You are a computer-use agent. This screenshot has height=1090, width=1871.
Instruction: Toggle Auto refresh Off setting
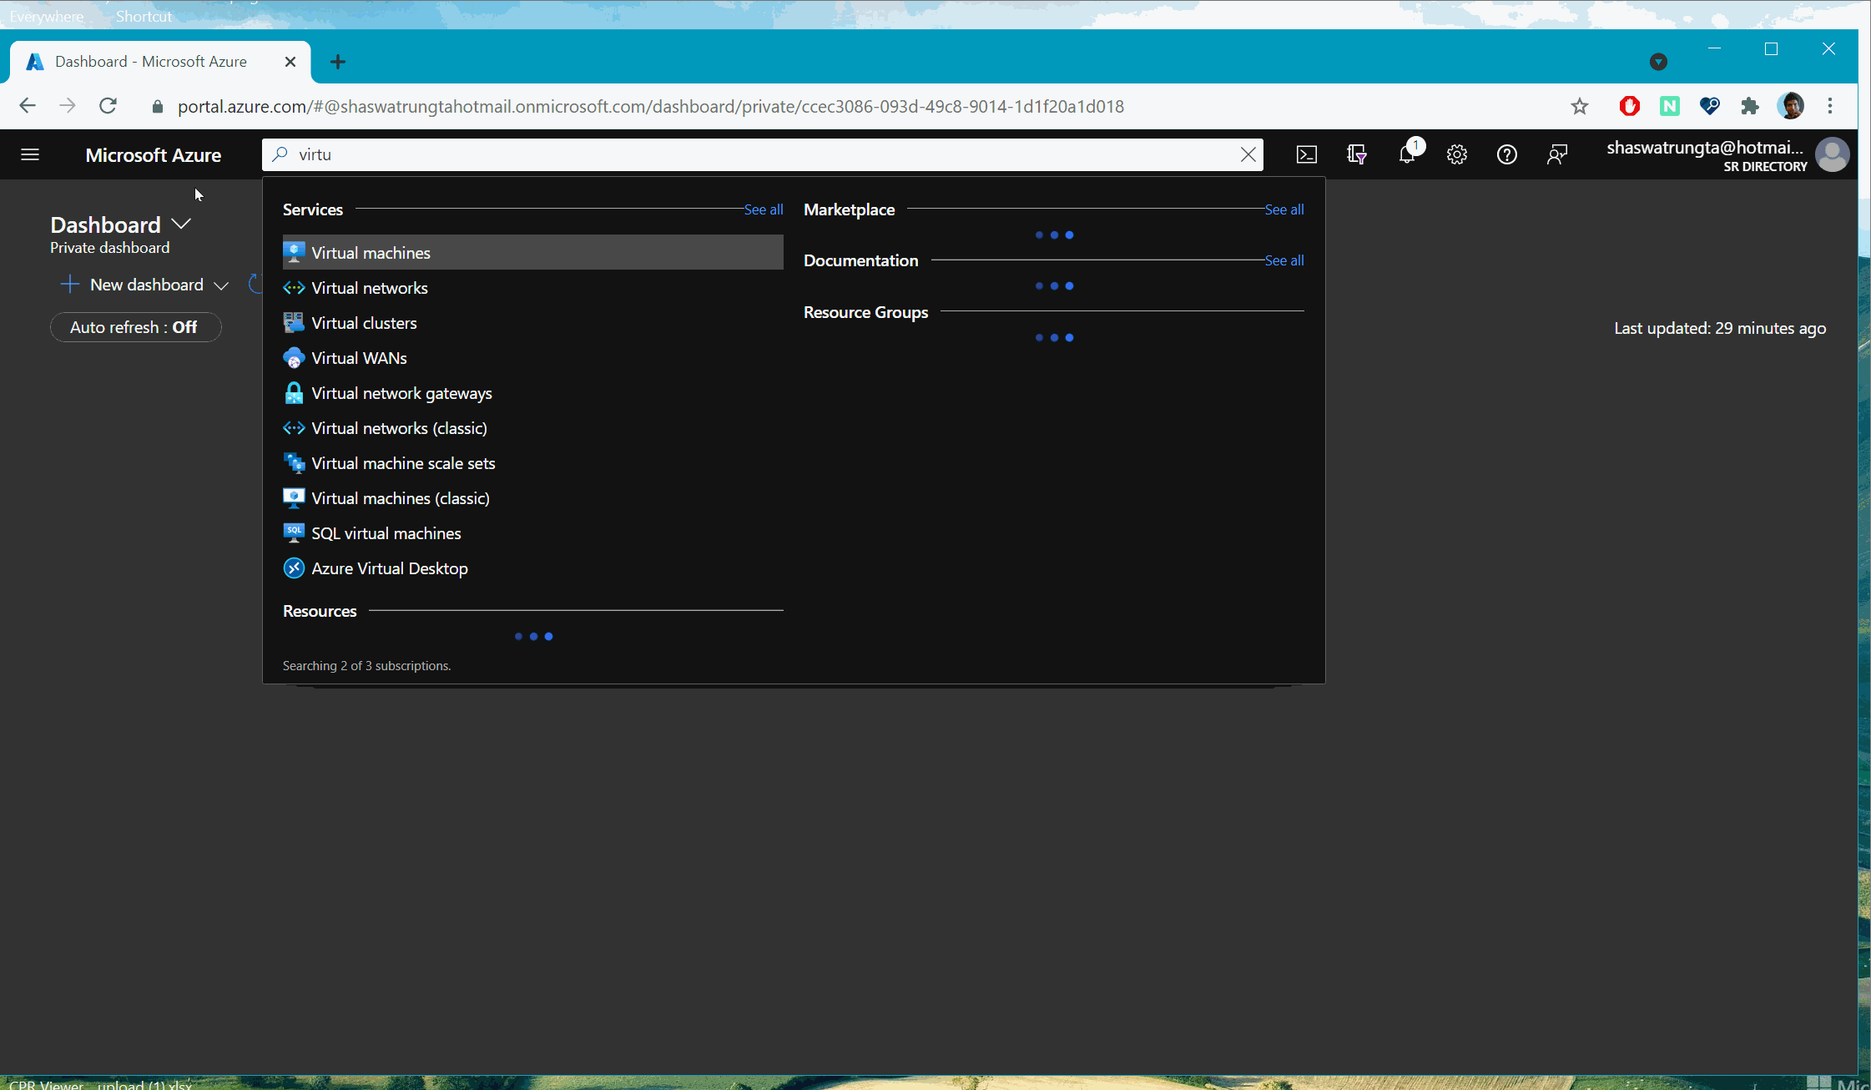click(x=135, y=327)
